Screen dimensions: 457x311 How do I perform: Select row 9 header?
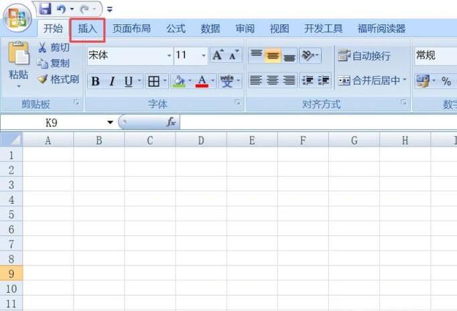tap(11, 273)
